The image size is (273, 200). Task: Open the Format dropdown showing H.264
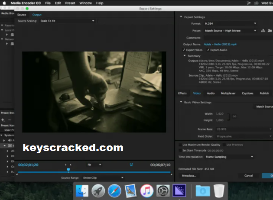[230, 23]
